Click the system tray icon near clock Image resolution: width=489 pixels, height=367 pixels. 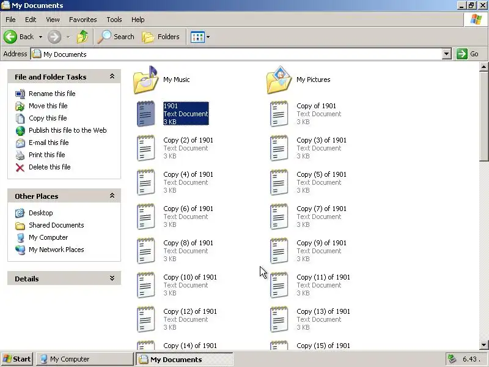click(452, 359)
